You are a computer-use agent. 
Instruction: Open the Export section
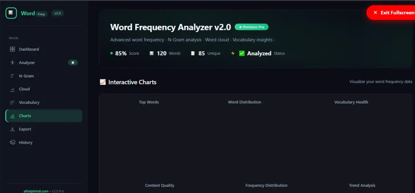click(44, 129)
